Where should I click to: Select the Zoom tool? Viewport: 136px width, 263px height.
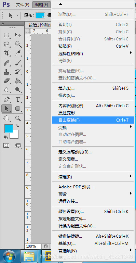[x=18, y=118]
